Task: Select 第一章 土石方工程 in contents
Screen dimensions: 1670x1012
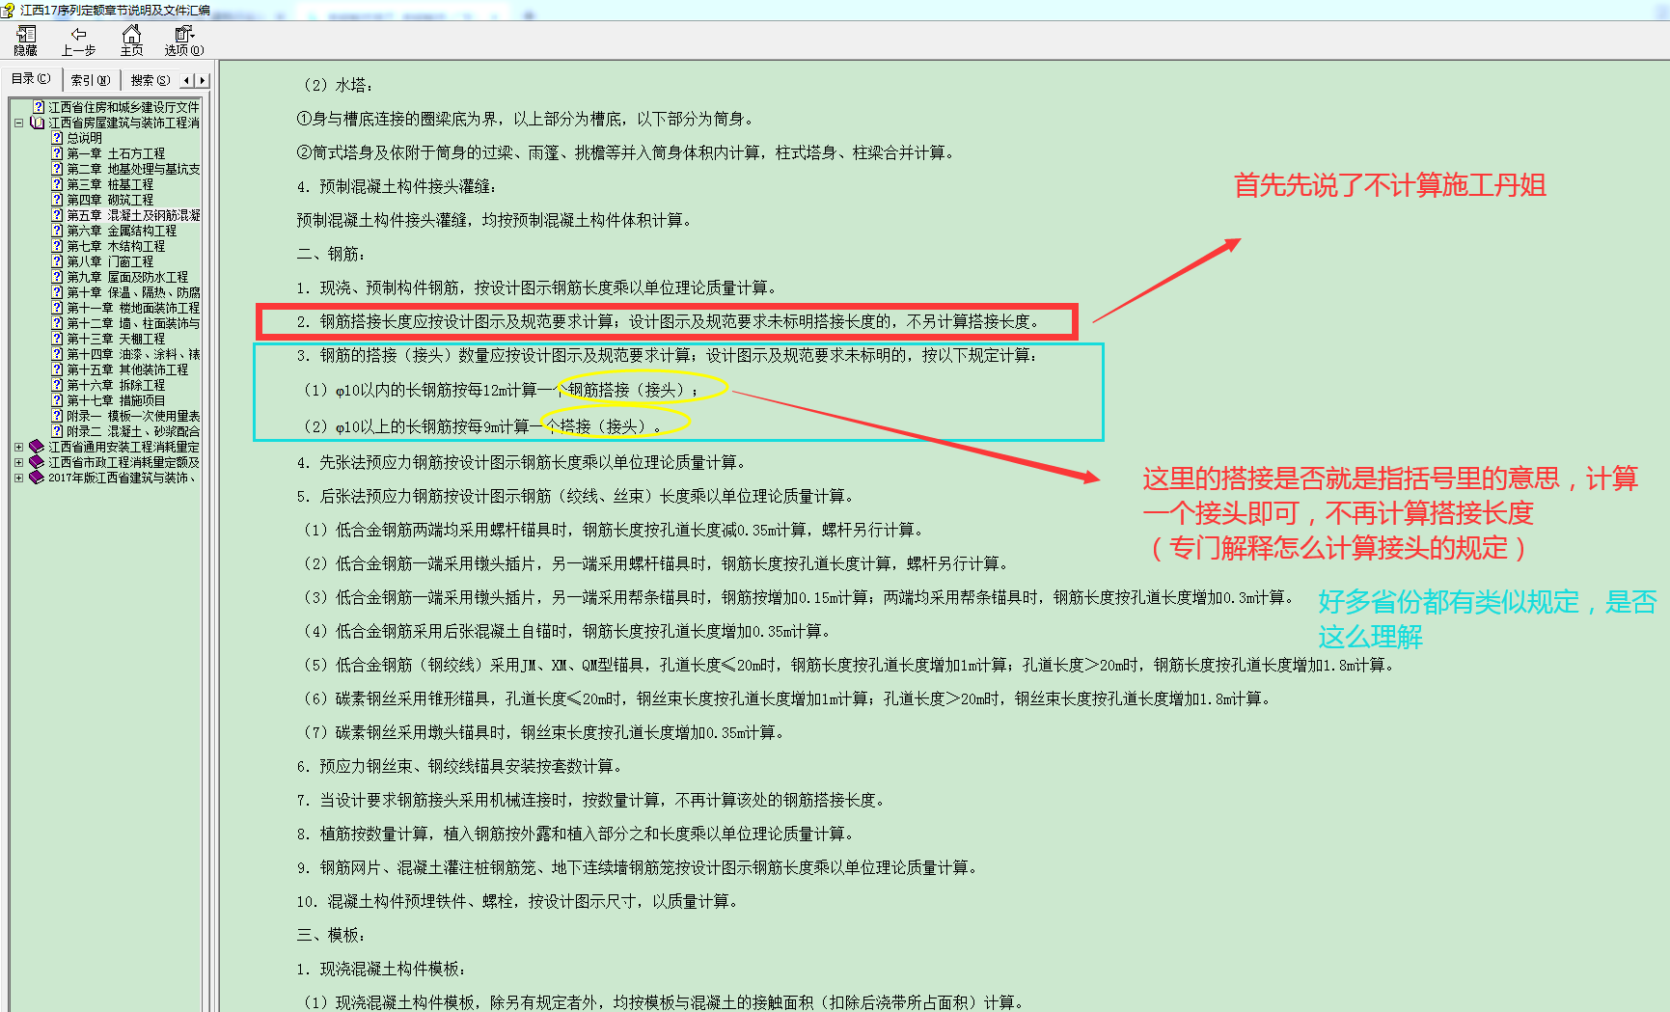Action: click(116, 153)
